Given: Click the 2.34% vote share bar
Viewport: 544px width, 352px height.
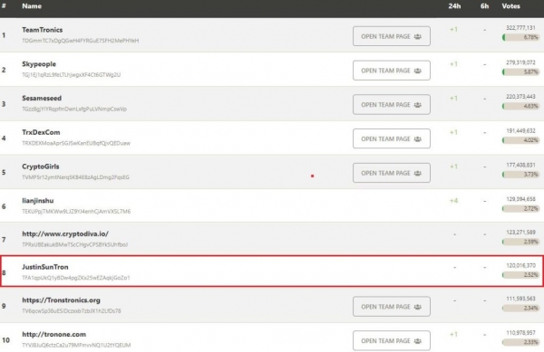Looking at the screenshot, I should pos(520,308).
